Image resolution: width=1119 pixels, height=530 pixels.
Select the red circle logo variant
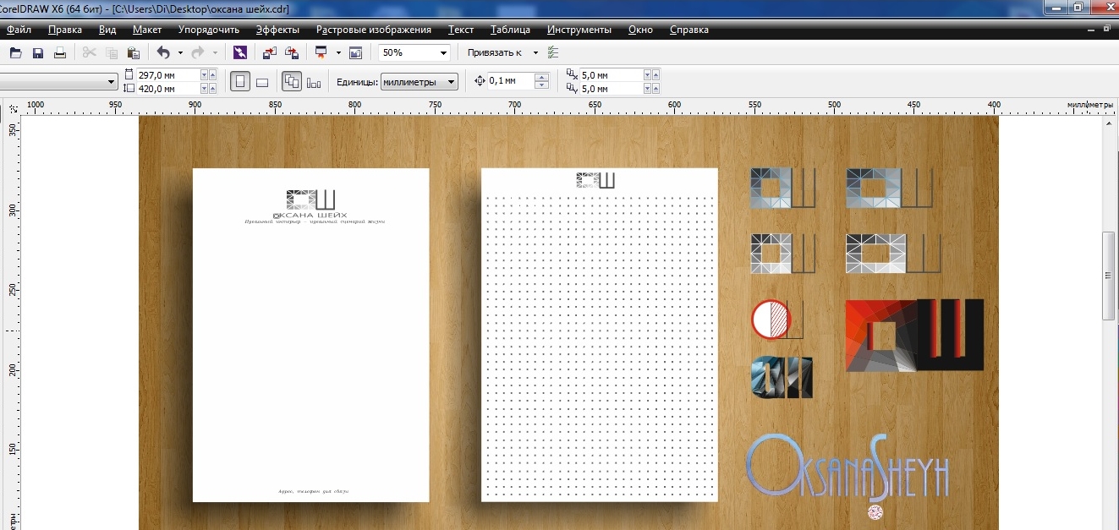[776, 320]
